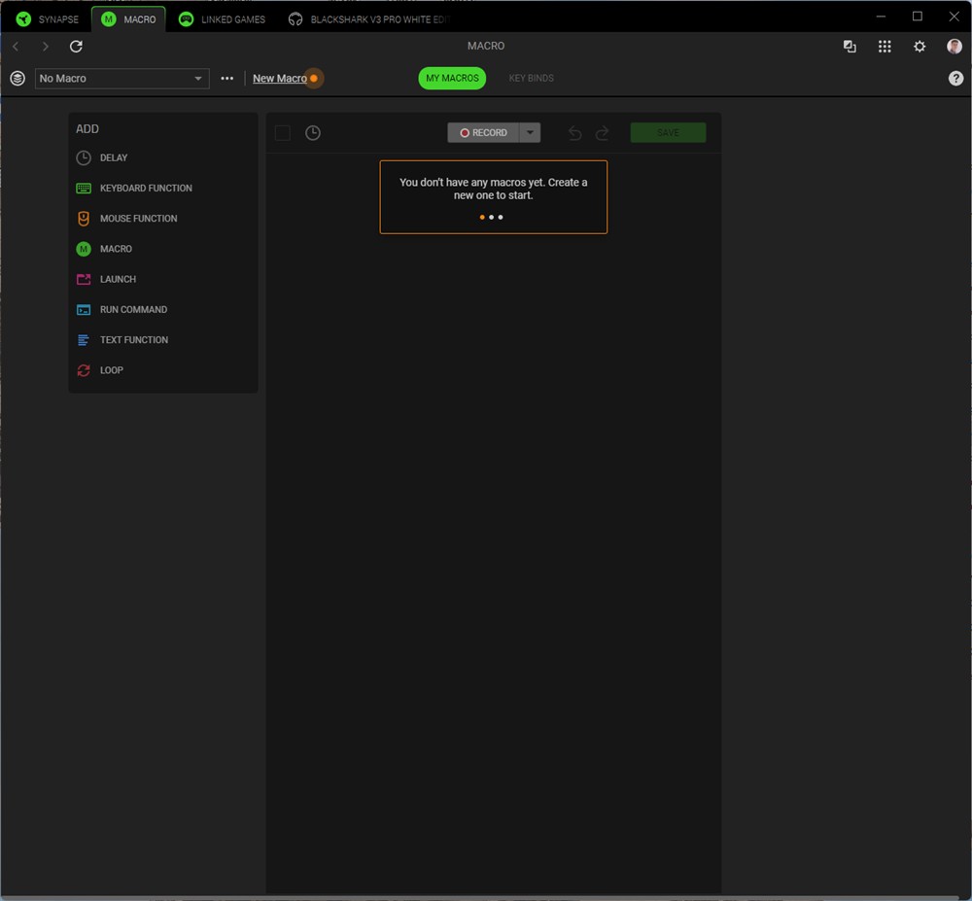Viewport: 972px width, 901px height.
Task: Start recording with the Record button
Action: [484, 133]
